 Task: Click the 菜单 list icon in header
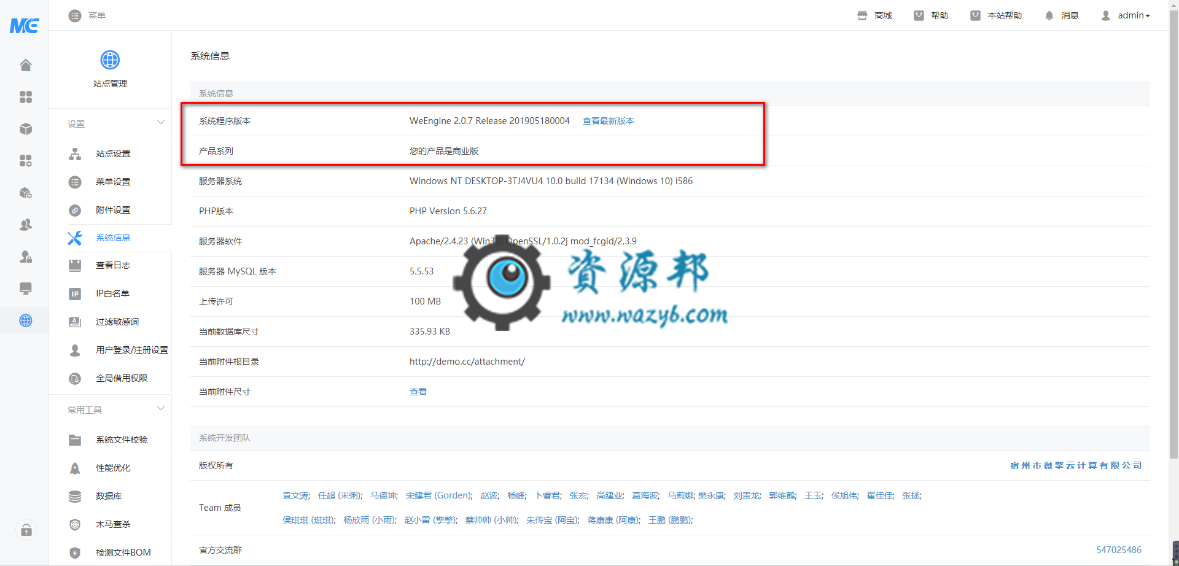point(75,15)
